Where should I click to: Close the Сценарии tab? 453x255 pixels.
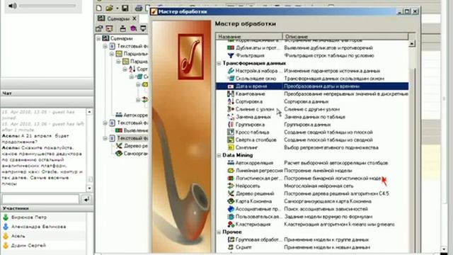[134, 18]
